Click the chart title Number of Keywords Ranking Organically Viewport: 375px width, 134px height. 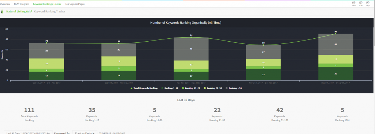(186, 23)
